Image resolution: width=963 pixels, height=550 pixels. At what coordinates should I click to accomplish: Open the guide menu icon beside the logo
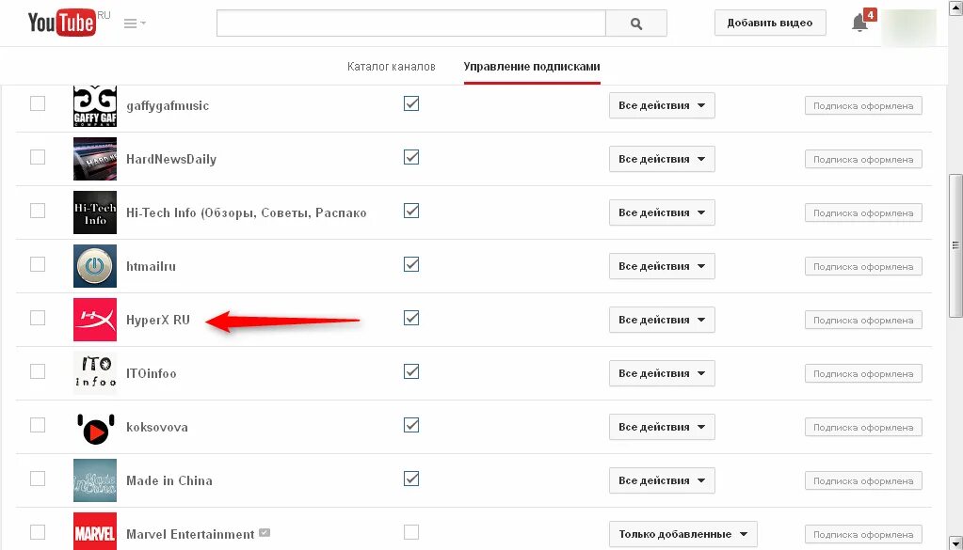135,24
